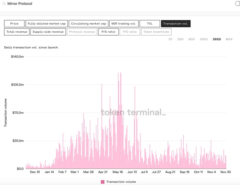
Task: Toggle the Transaction volume legend swatch
Action: coord(102,182)
